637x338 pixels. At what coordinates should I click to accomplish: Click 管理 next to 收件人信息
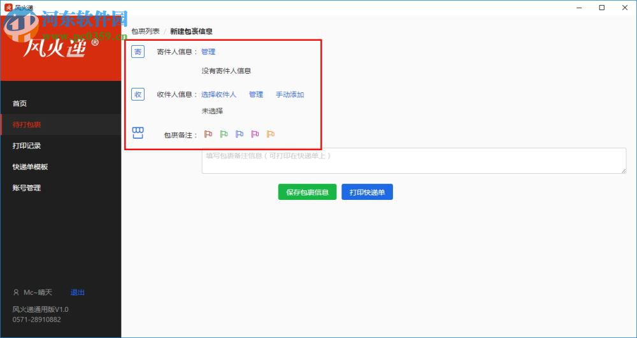pyautogui.click(x=256, y=95)
